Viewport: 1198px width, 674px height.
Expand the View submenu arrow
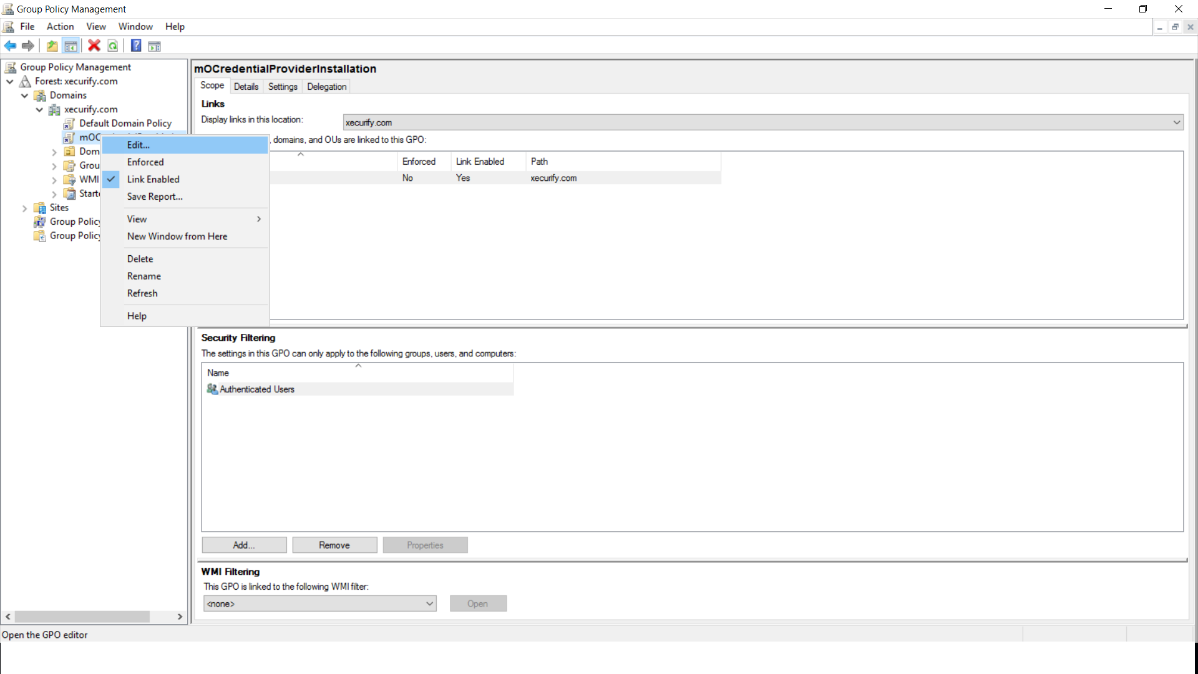(x=258, y=219)
